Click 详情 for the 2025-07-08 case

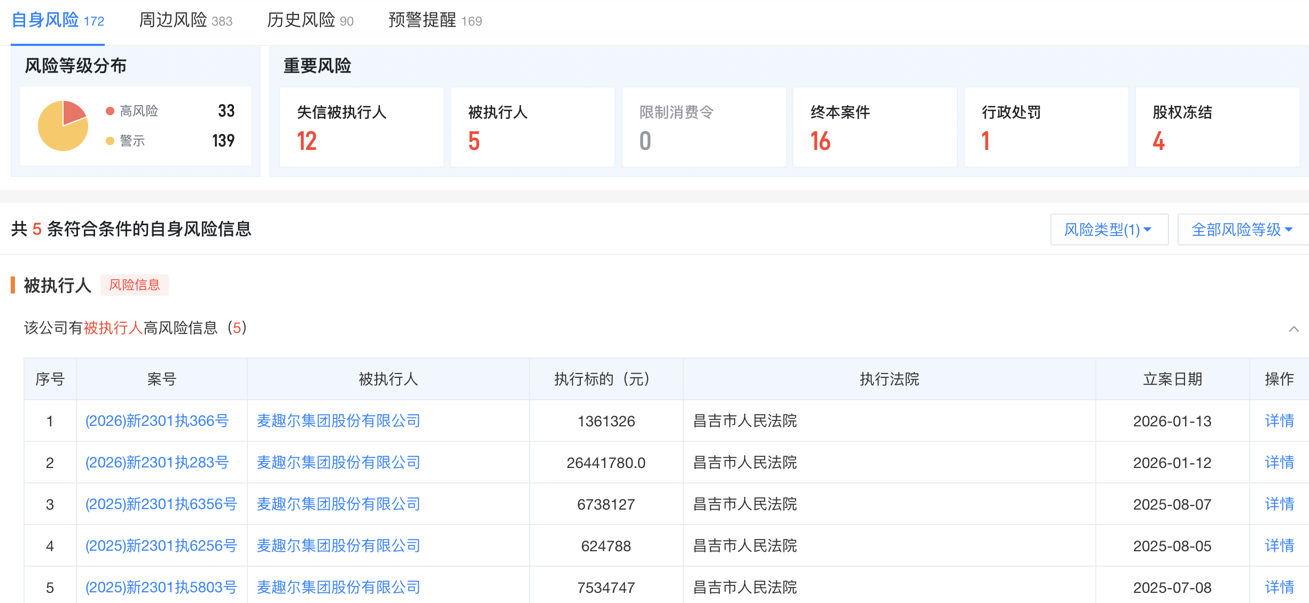1281,587
